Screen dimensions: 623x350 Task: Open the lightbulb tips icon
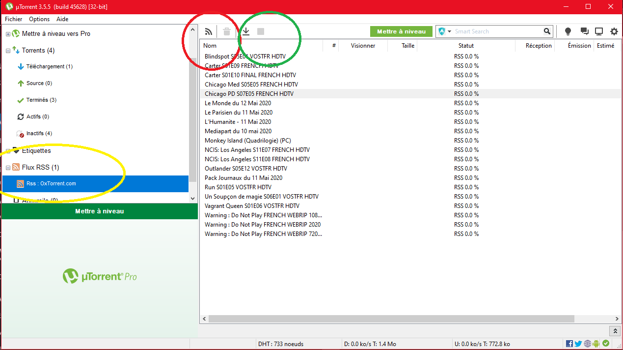tap(568, 31)
